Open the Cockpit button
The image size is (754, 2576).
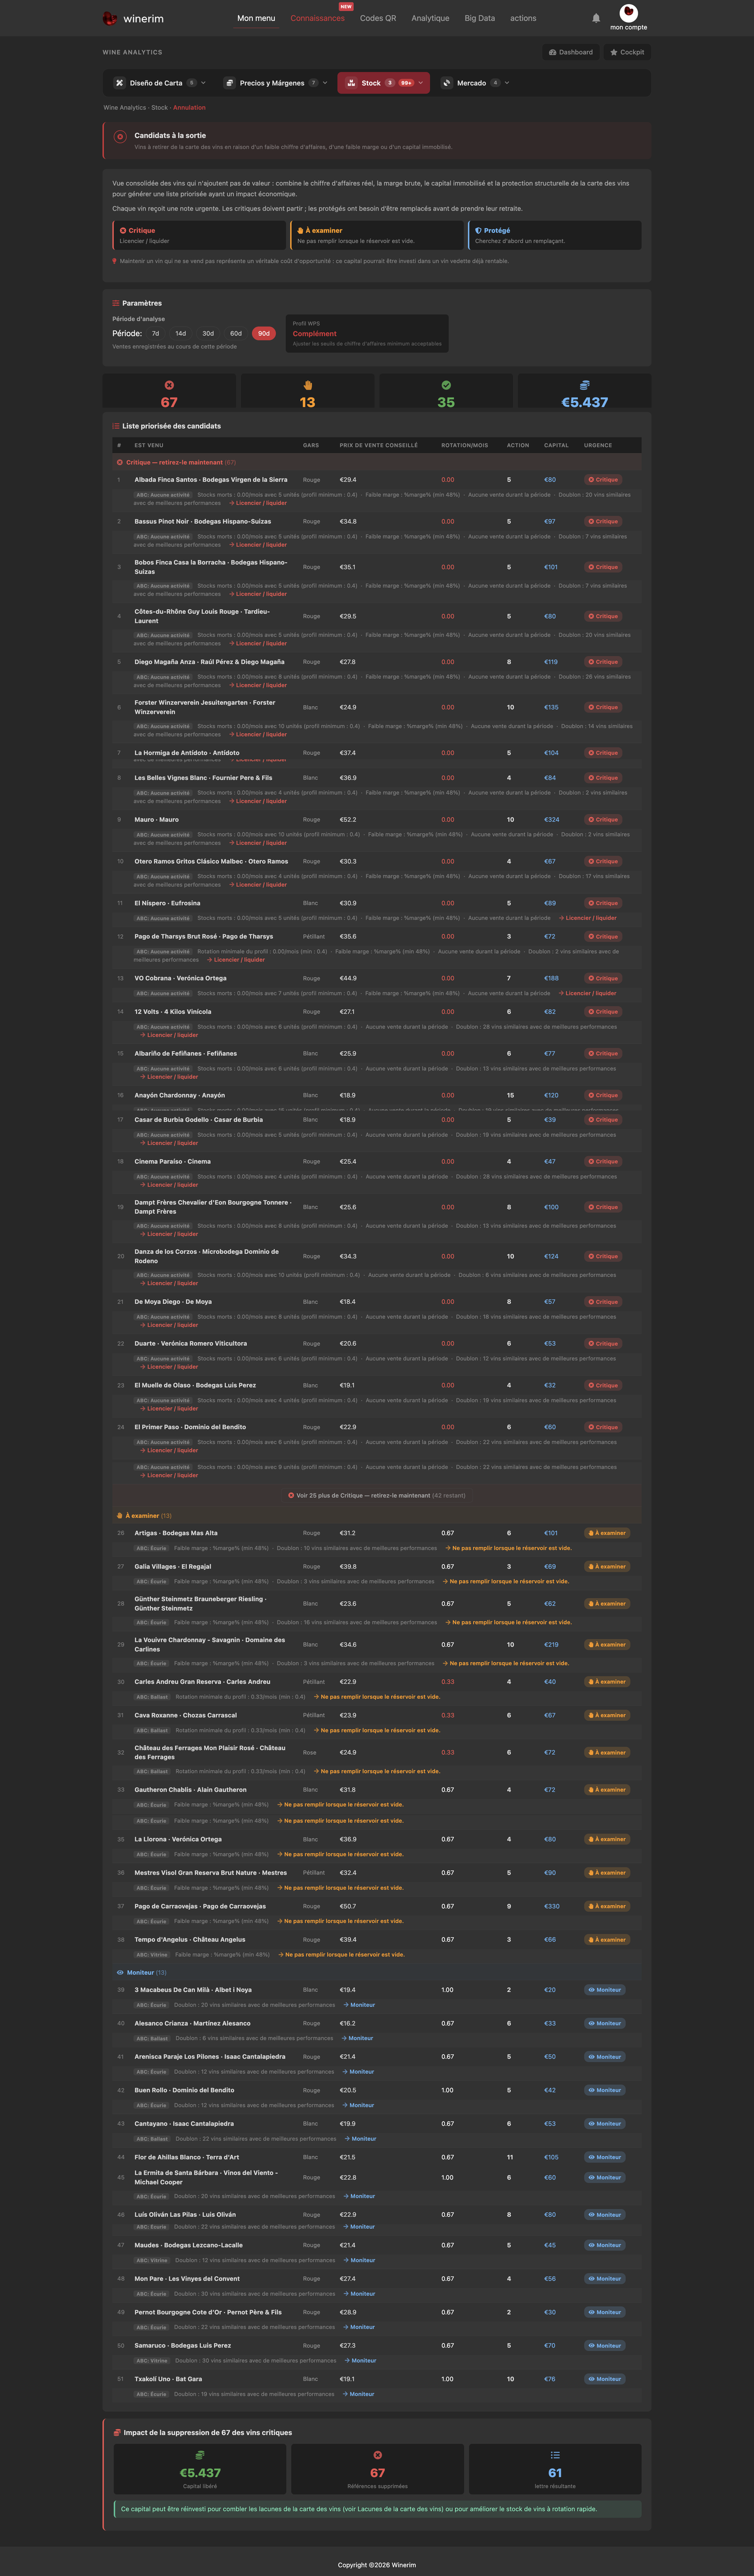click(627, 52)
